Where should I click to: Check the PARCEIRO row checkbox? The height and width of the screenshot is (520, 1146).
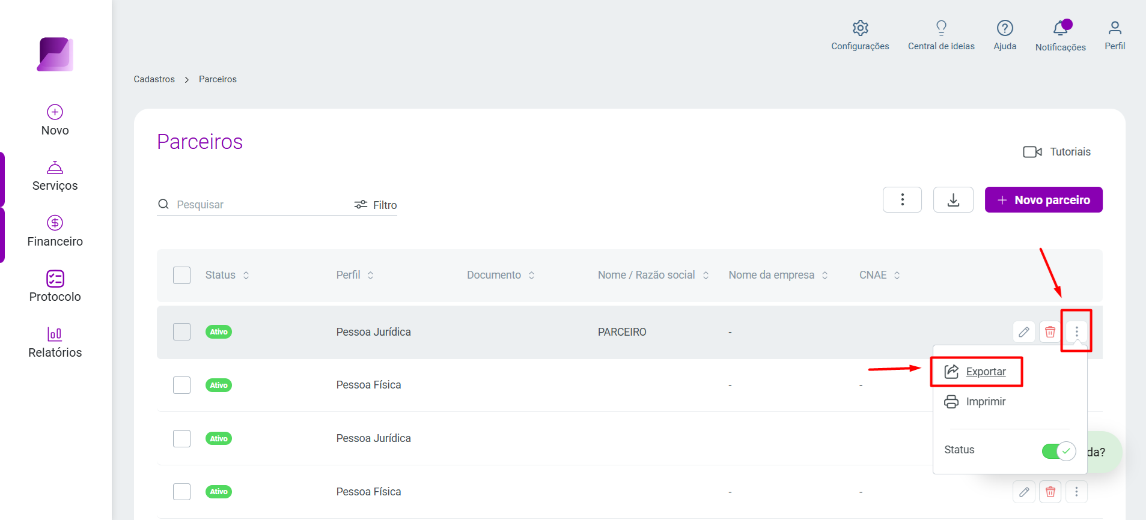(x=181, y=332)
